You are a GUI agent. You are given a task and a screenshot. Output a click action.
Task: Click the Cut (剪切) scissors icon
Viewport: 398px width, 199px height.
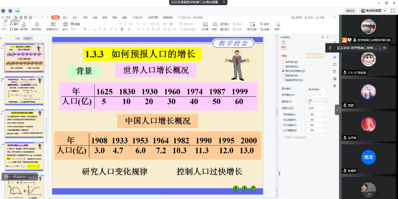[12, 24]
